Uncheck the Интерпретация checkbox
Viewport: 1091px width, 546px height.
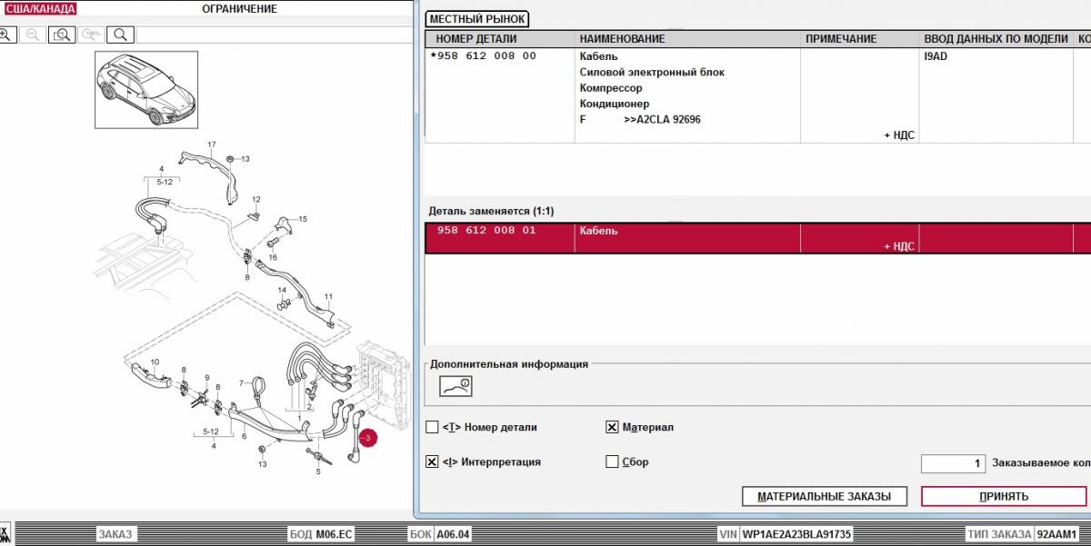pos(432,462)
